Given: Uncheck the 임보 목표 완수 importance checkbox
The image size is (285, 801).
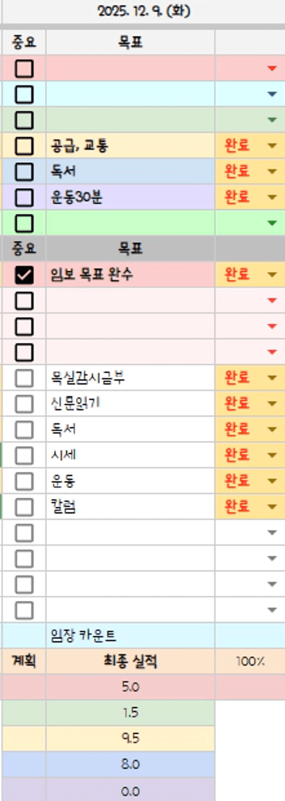Looking at the screenshot, I should 24,275.
